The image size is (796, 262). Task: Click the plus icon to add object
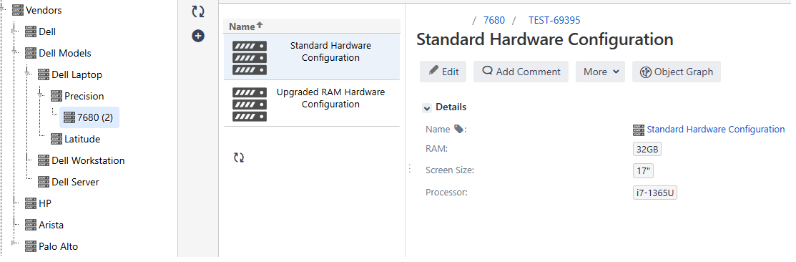click(x=198, y=36)
